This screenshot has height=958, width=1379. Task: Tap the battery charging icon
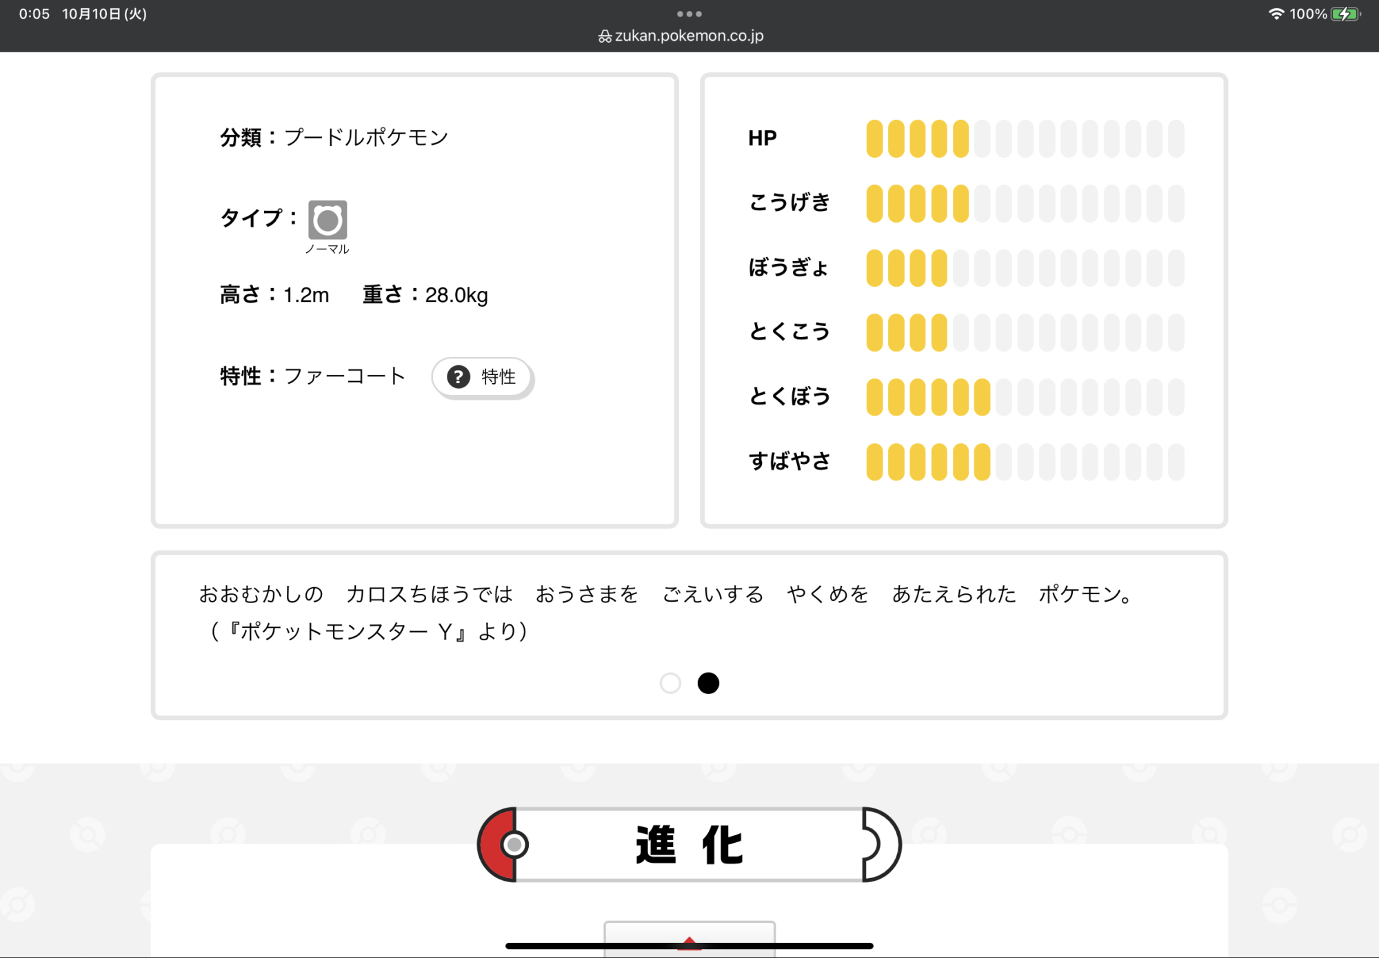coord(1345,14)
